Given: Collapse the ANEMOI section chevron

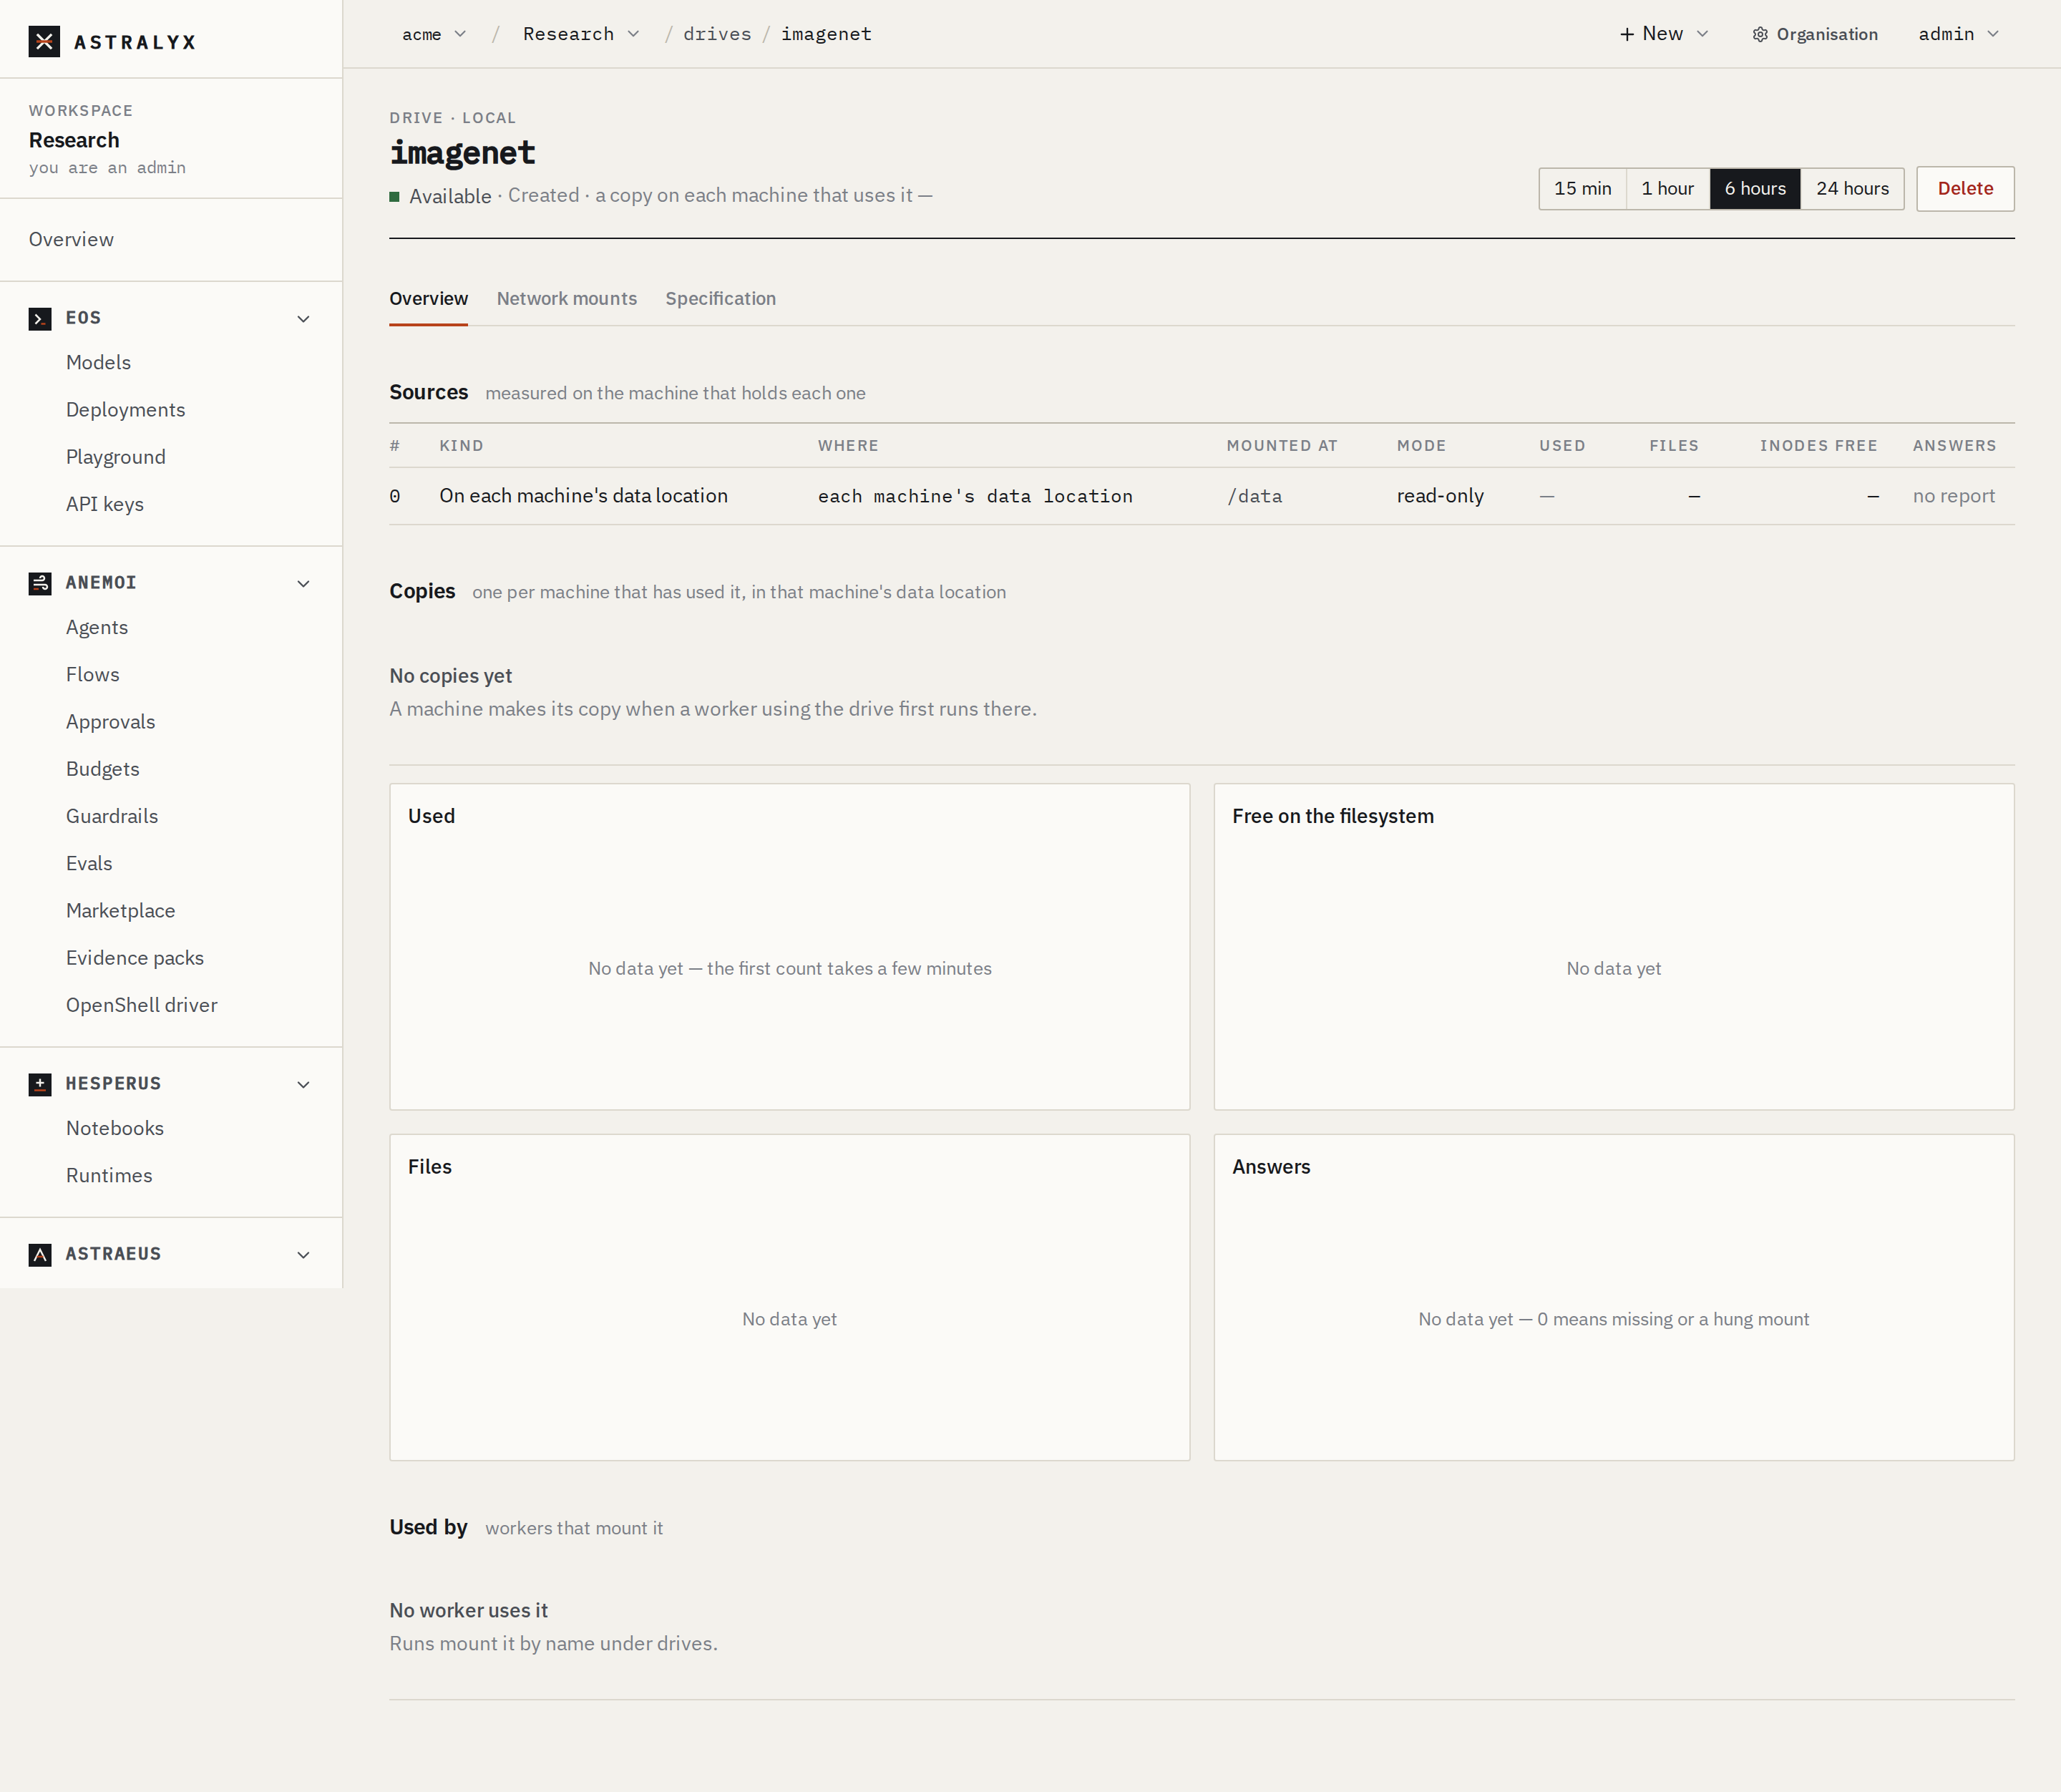Looking at the screenshot, I should [x=304, y=584].
